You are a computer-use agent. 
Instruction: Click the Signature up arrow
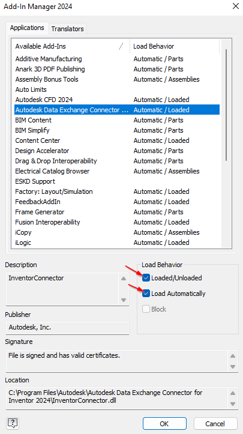click(x=233, y=356)
